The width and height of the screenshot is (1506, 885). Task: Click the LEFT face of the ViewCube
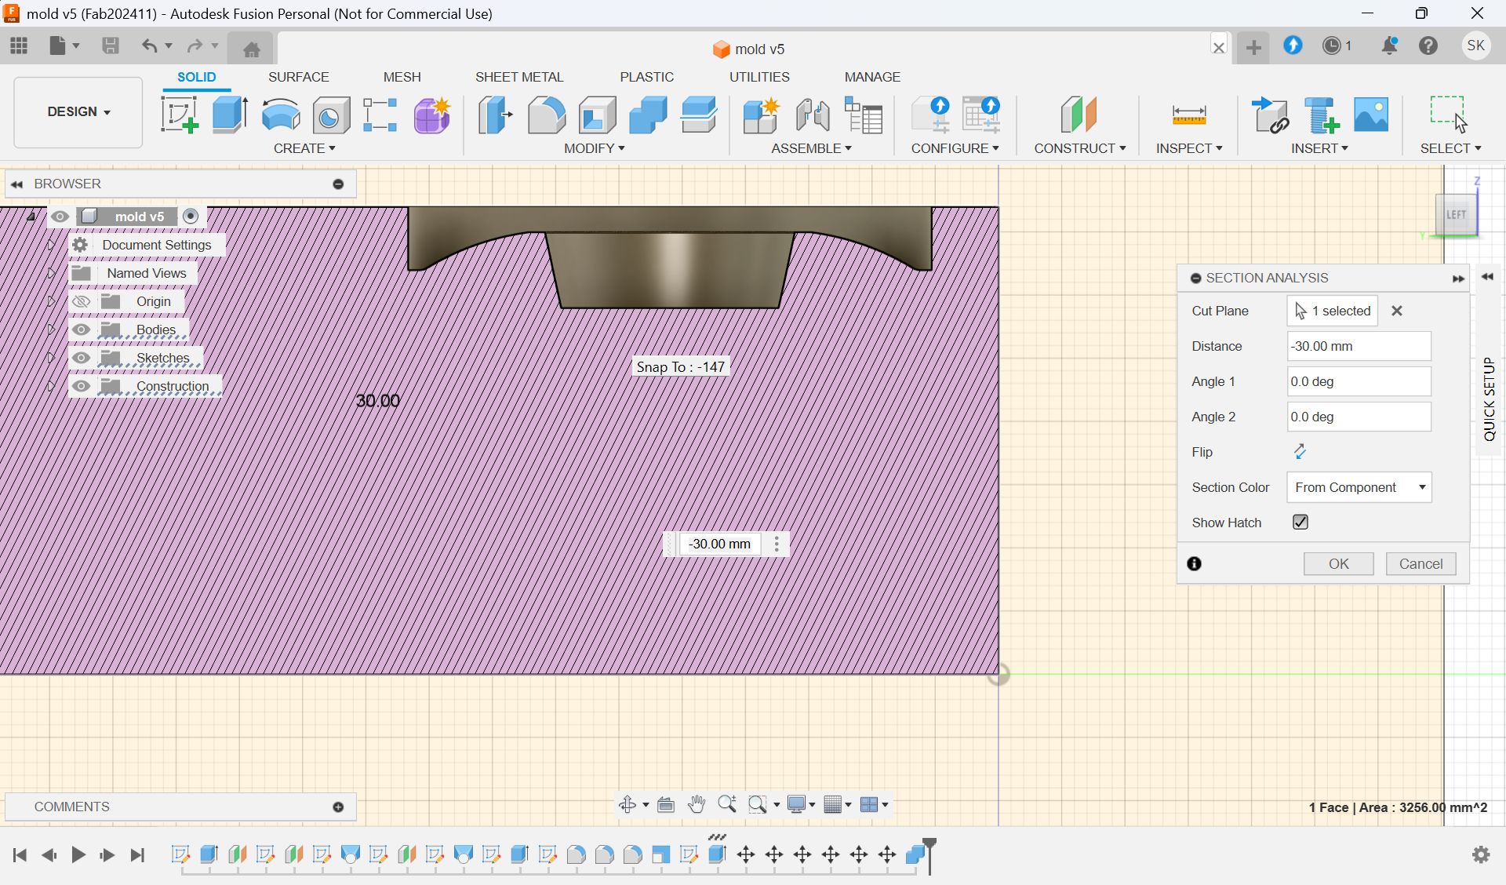[1456, 214]
